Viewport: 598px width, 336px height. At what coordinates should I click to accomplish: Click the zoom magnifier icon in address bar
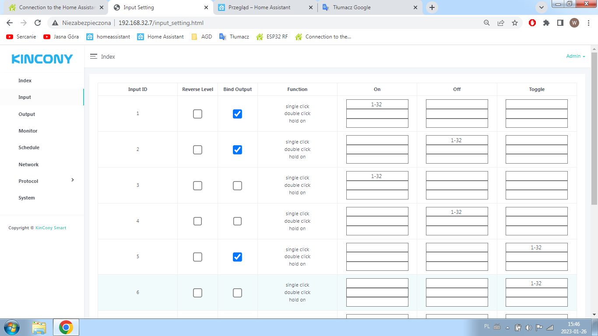coord(486,23)
